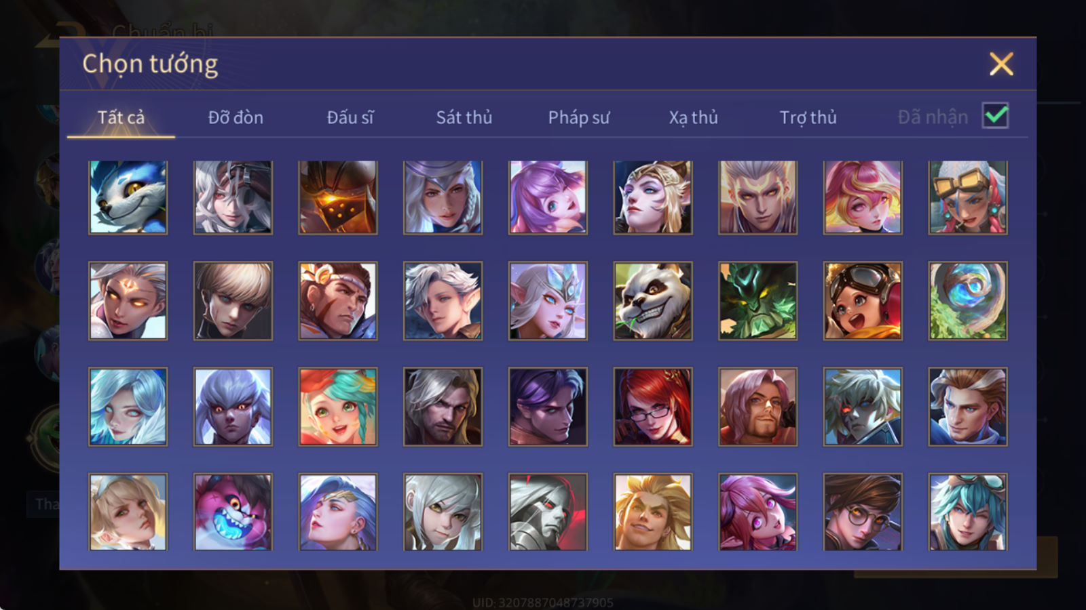Switch to the Đỡ đòn tab

click(x=236, y=117)
